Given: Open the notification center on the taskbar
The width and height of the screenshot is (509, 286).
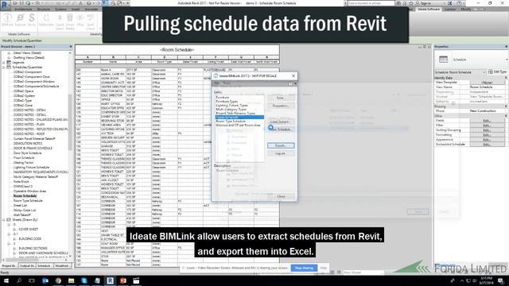Looking at the screenshot, I should pos(501,280).
